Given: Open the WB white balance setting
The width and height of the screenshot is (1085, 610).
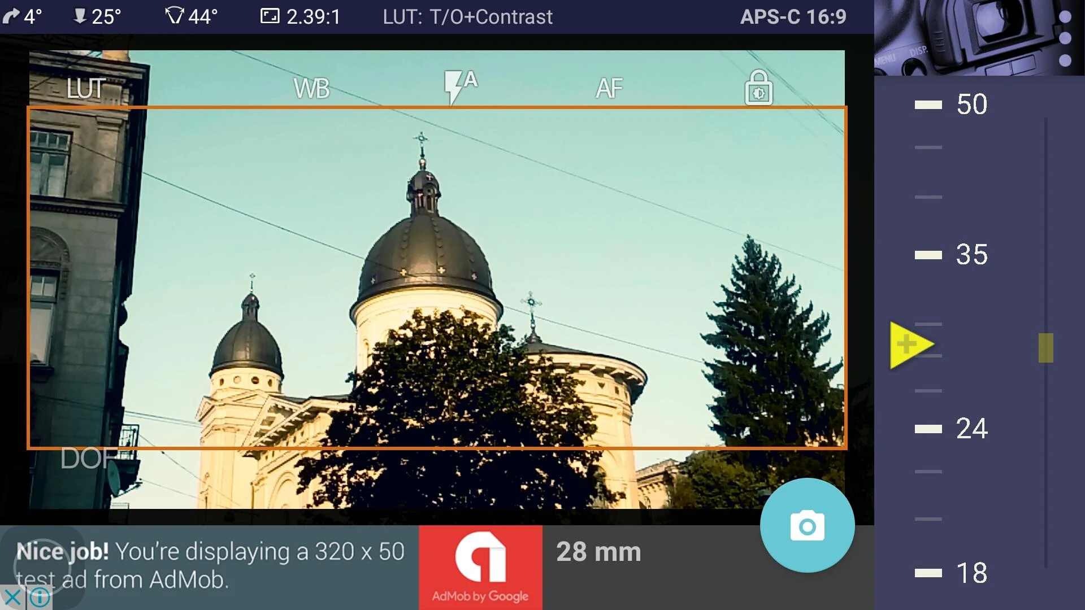Looking at the screenshot, I should coord(311,89).
